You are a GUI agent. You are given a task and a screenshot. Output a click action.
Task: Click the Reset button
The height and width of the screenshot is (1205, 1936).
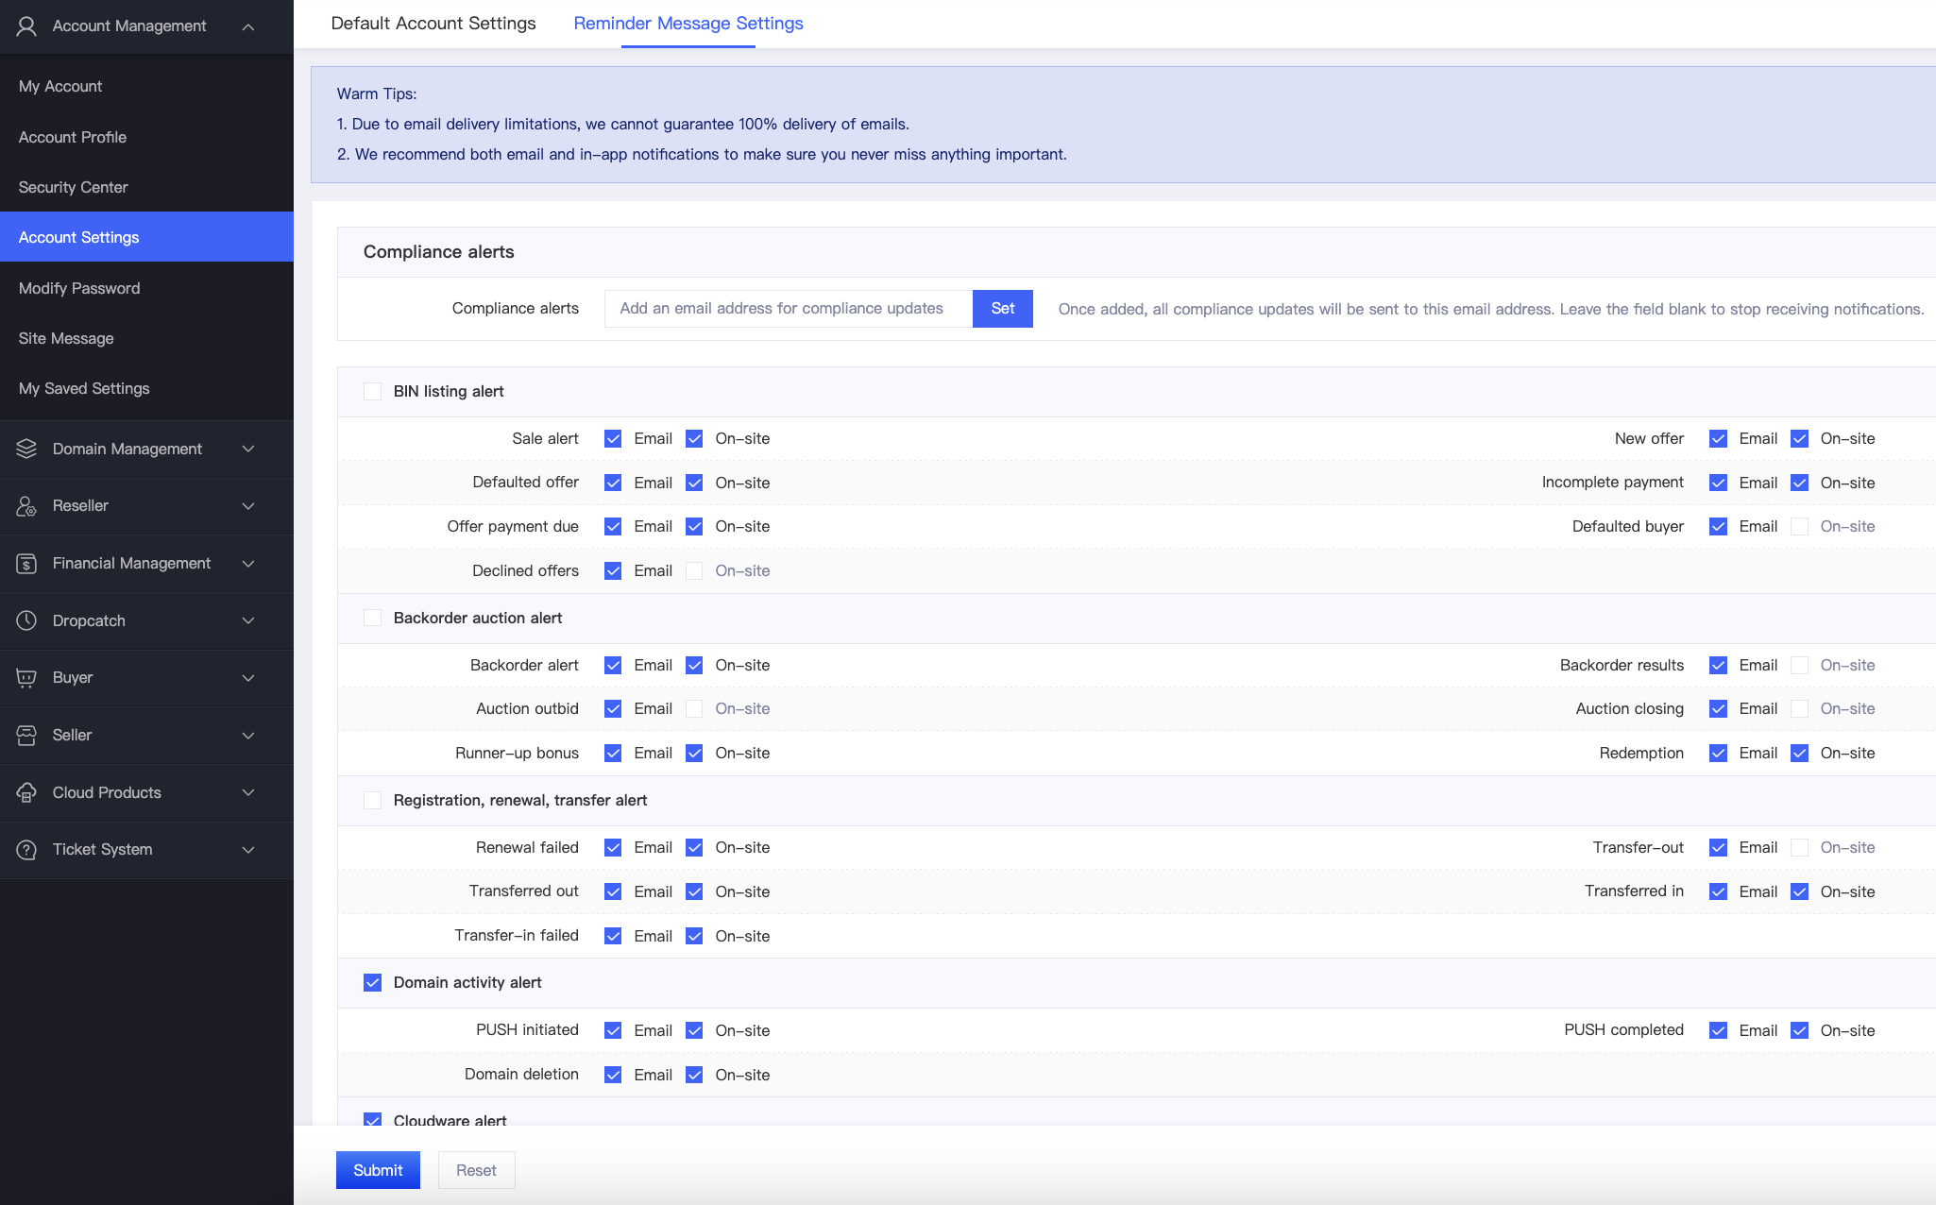click(476, 1170)
